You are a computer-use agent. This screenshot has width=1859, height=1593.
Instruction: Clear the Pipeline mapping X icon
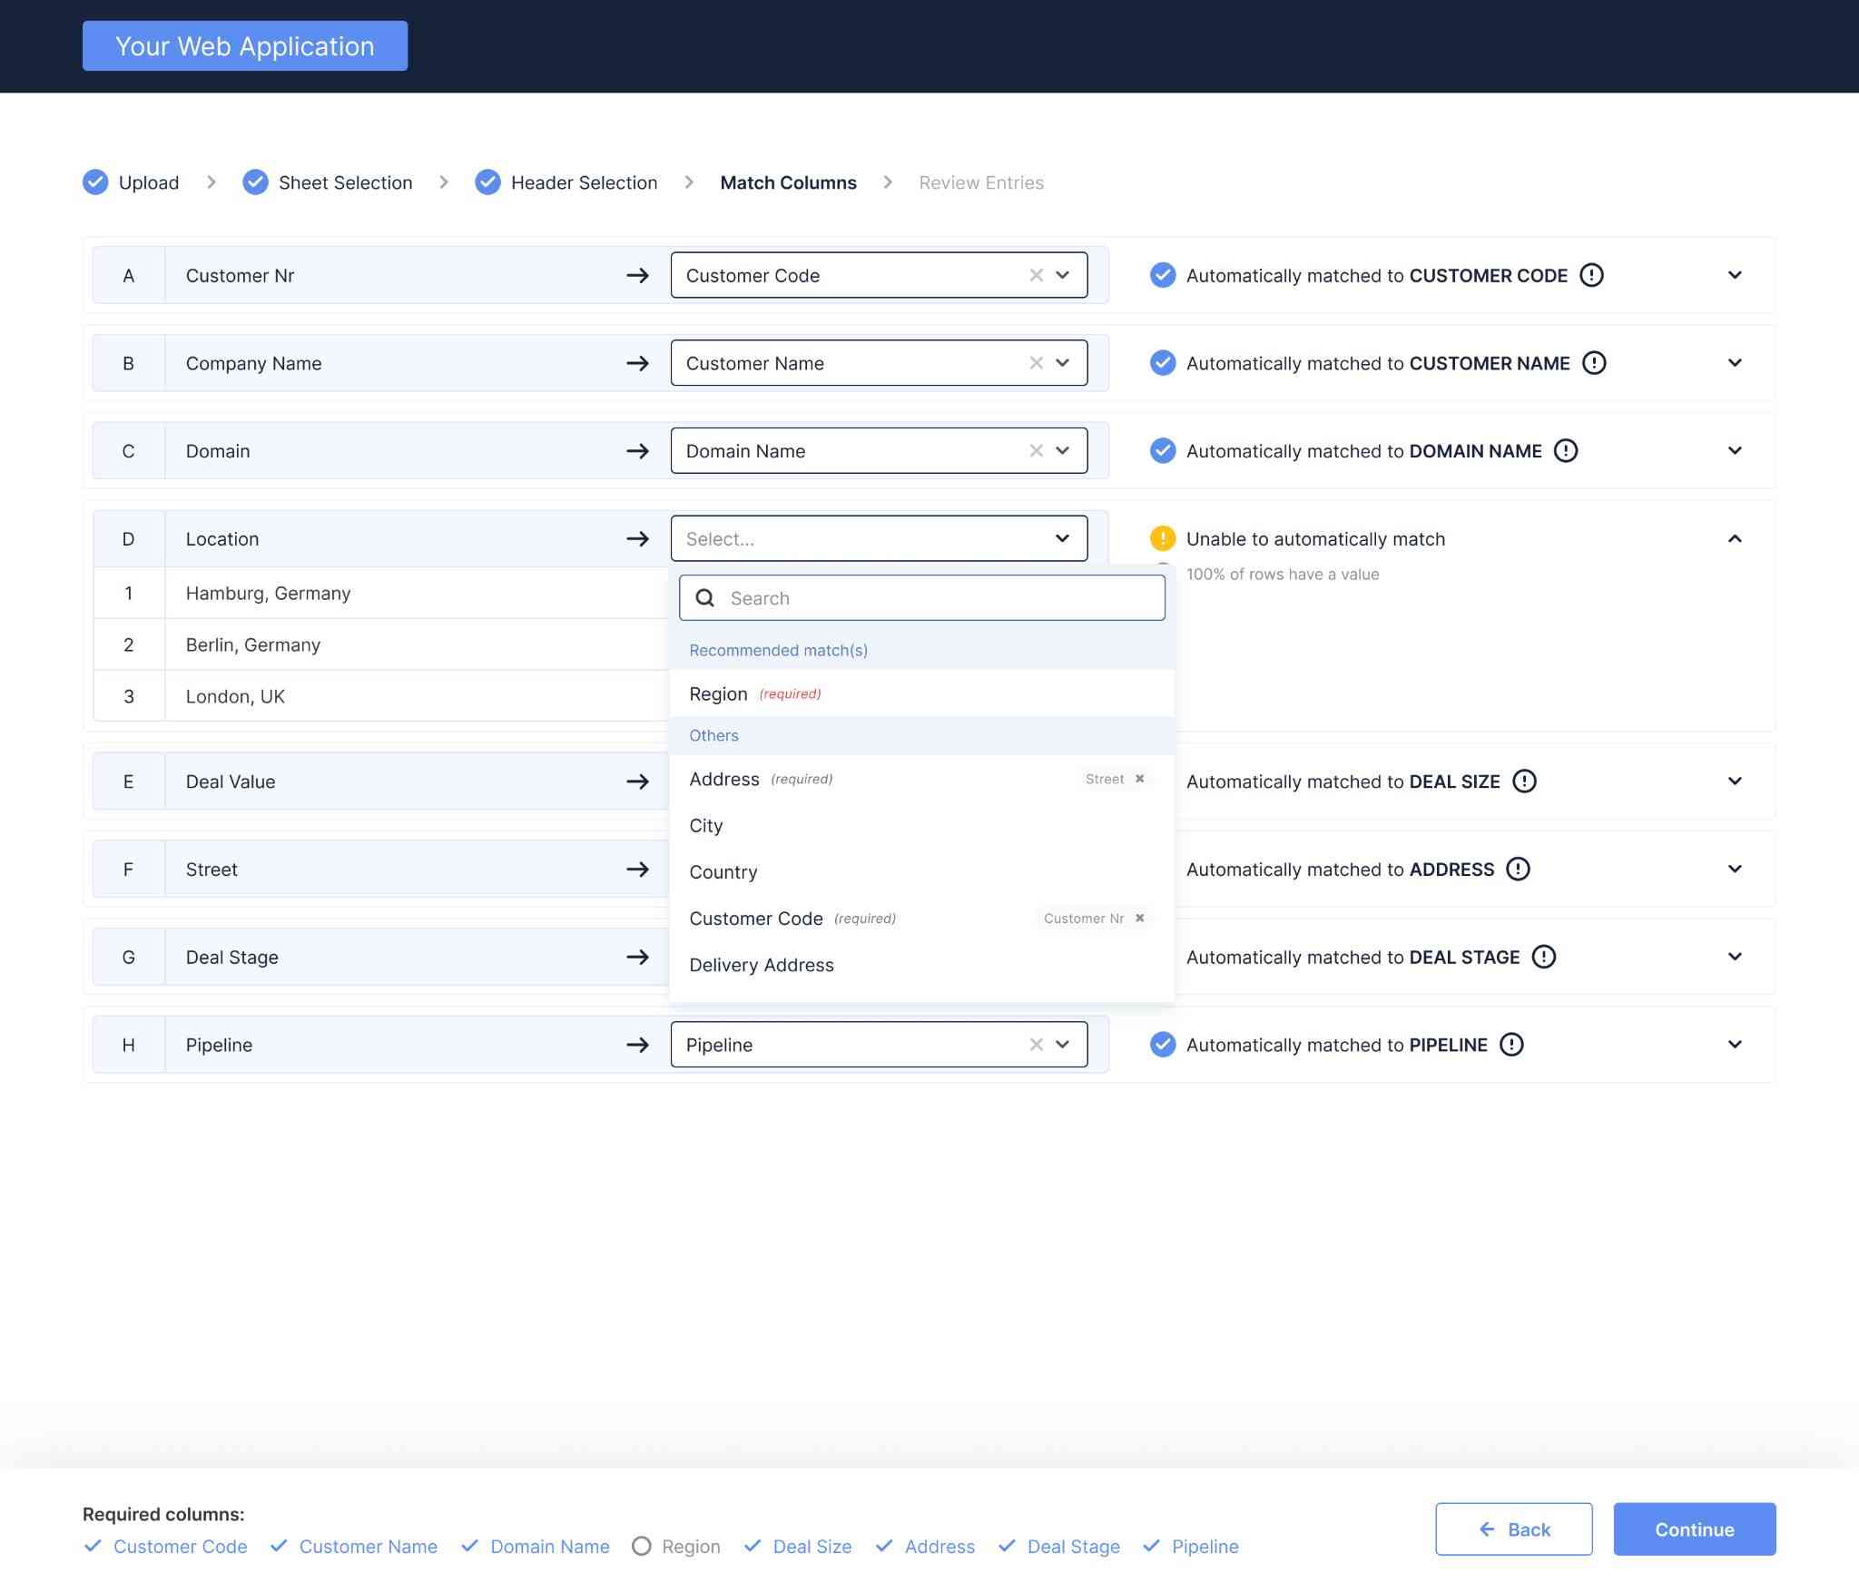click(1036, 1045)
